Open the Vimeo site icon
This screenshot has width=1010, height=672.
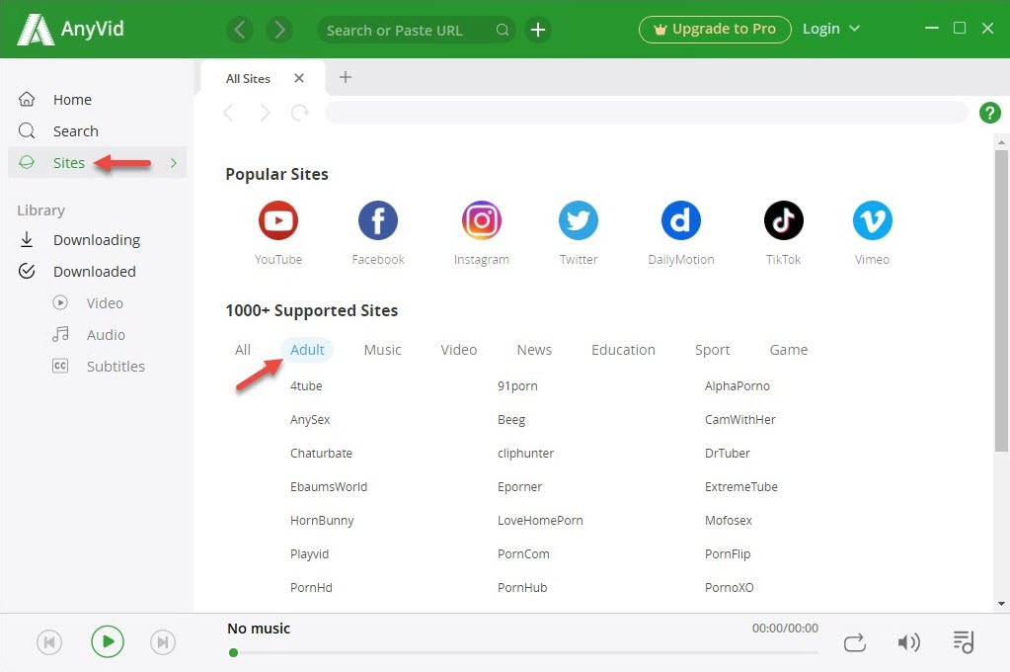click(x=872, y=220)
